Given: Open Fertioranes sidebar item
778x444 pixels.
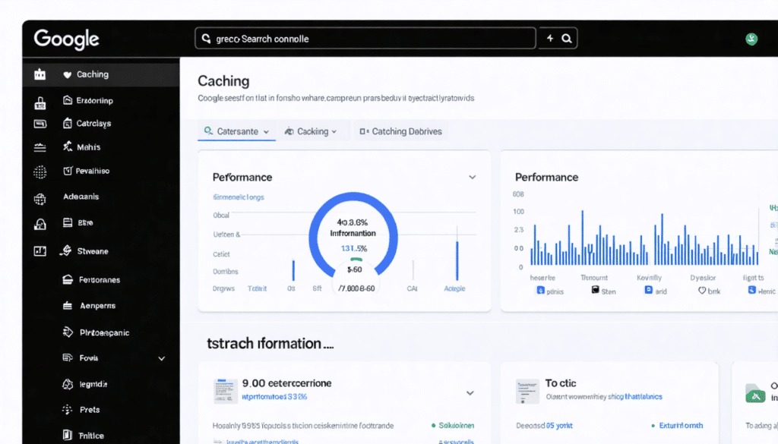Looking at the screenshot, I should tap(99, 280).
